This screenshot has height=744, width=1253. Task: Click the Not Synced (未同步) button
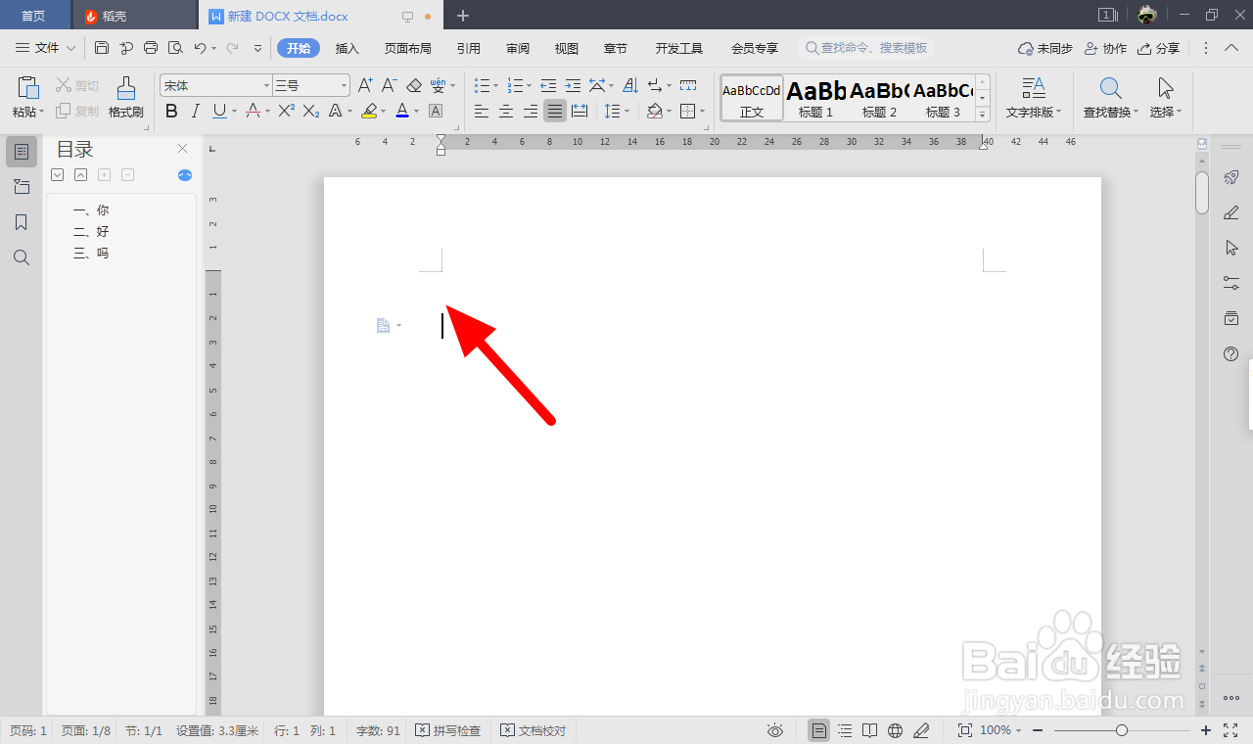[x=1045, y=48]
